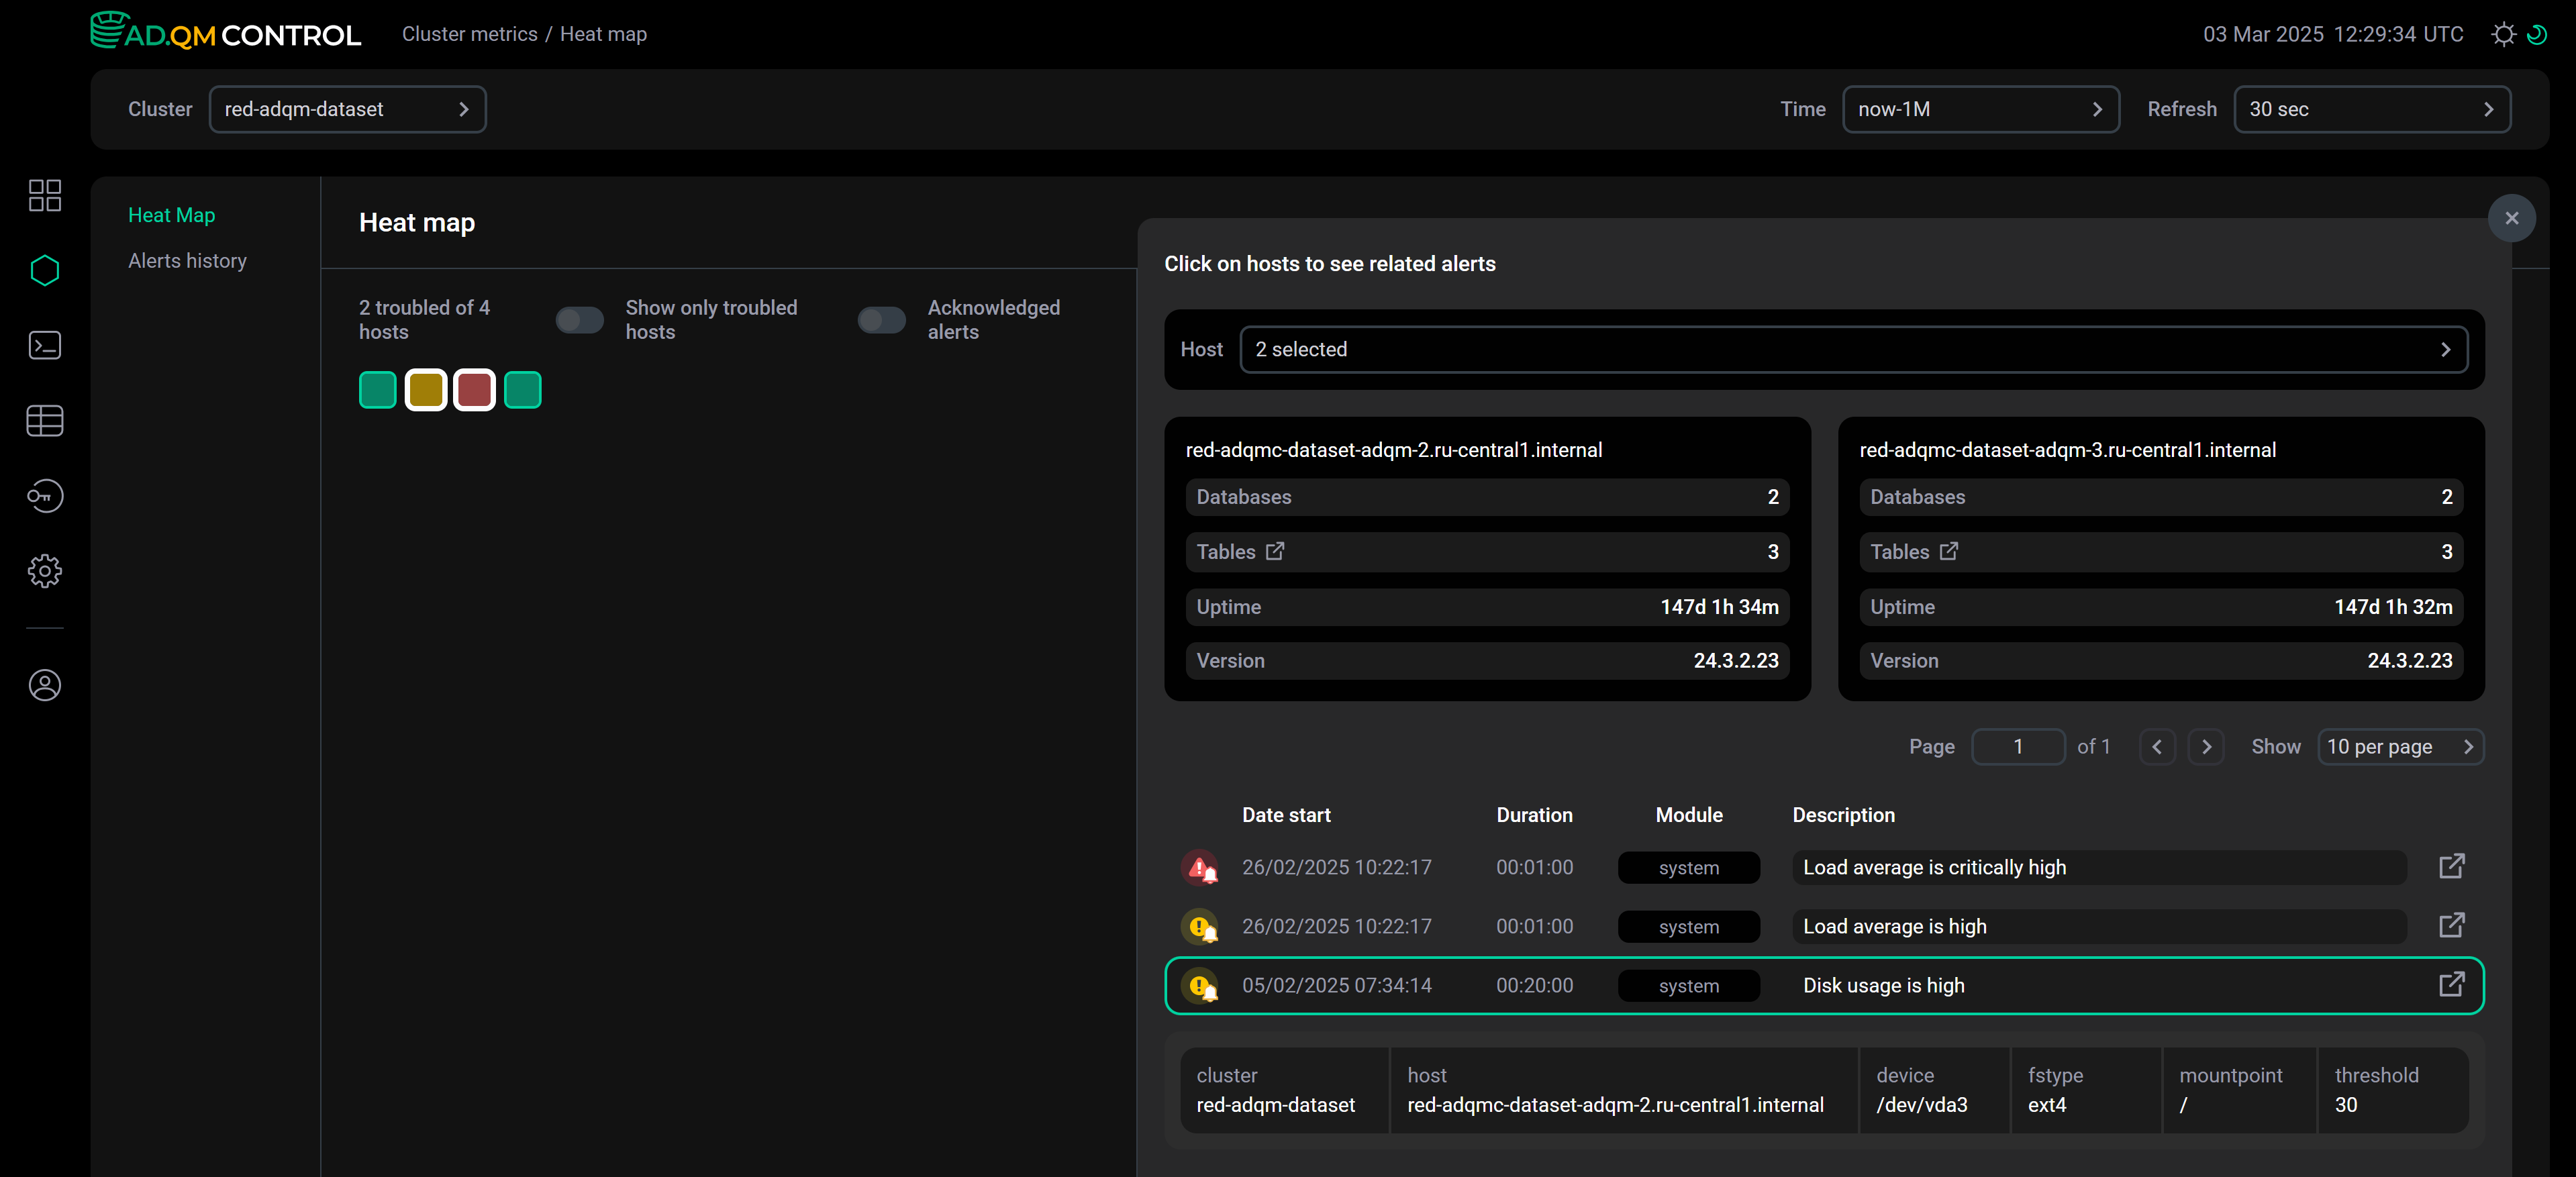Go to next page of alerts
2576x1177 pixels.
[x=2206, y=747]
